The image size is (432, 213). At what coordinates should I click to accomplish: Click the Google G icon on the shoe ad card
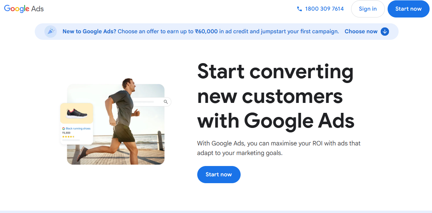coord(63,128)
